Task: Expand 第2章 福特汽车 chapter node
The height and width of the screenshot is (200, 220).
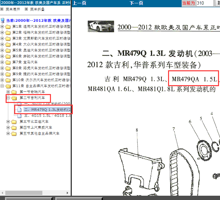Action: pos(2,32)
